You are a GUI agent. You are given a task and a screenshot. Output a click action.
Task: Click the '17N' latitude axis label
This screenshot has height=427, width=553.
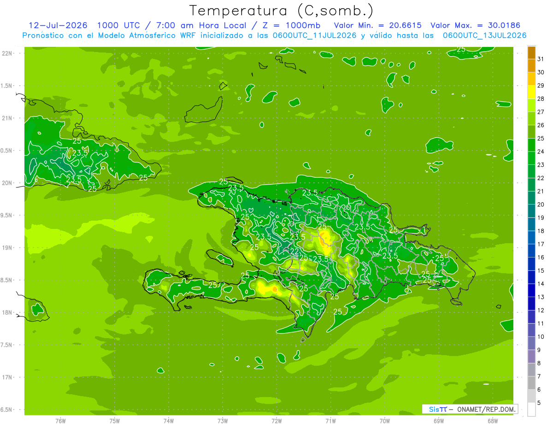point(7,377)
